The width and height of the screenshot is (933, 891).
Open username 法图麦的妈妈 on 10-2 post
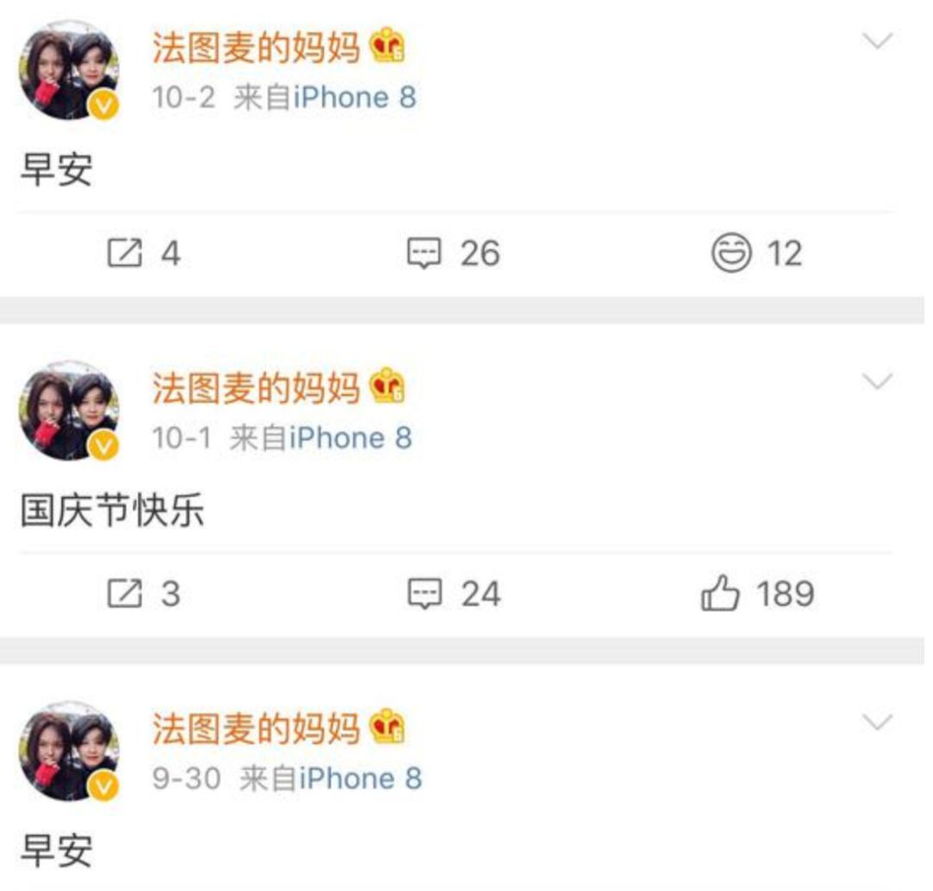pyautogui.click(x=256, y=47)
